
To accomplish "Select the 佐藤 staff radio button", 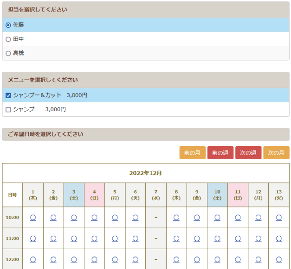I will [x=8, y=25].
